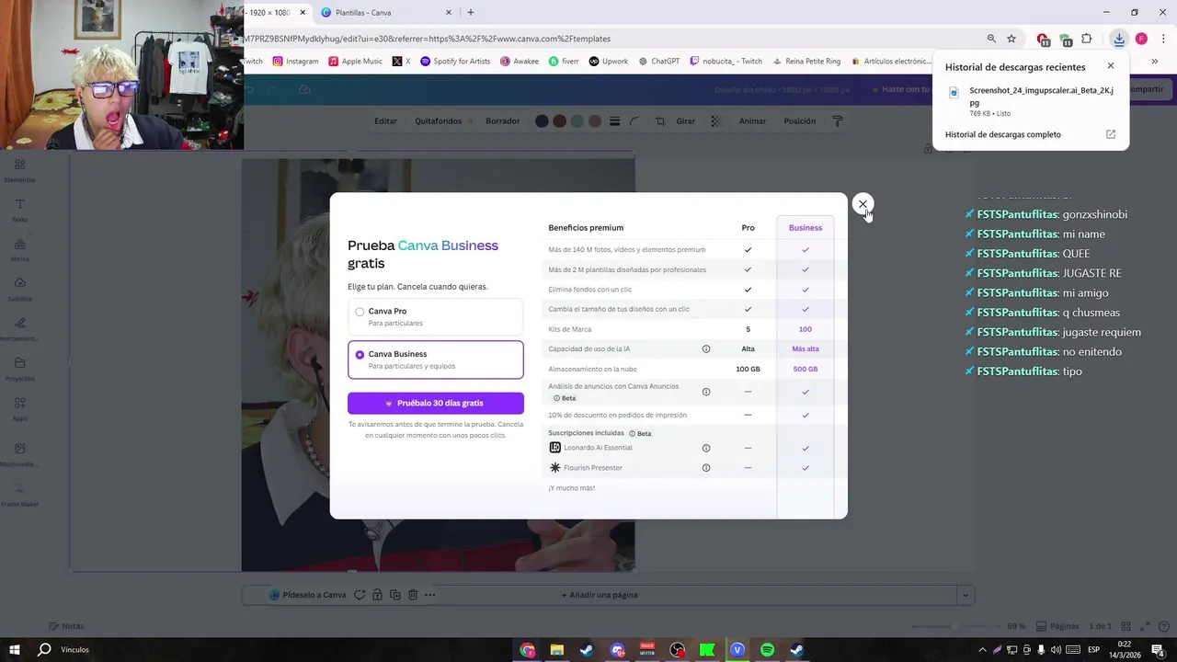Close the Plantillas - Canva tab

449,13
